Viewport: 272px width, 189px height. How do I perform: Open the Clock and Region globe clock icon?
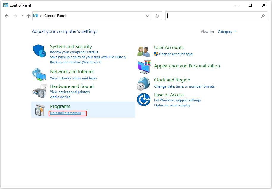pos(143,84)
